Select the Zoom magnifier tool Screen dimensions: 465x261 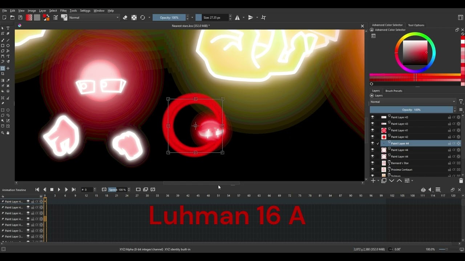(x=3, y=133)
